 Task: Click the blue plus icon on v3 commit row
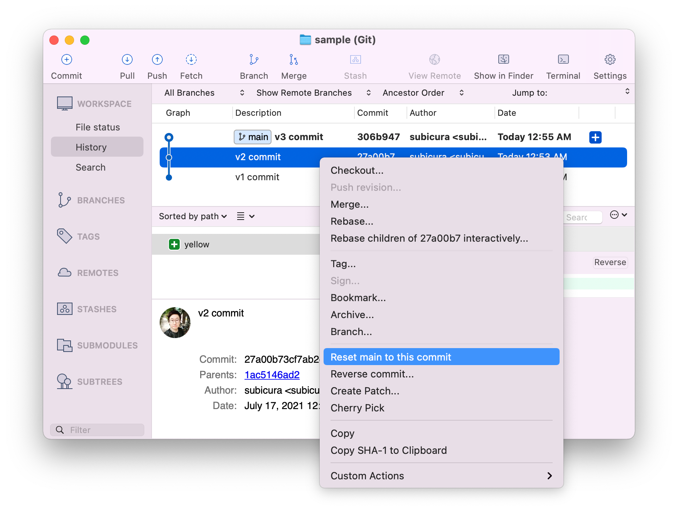coord(595,137)
